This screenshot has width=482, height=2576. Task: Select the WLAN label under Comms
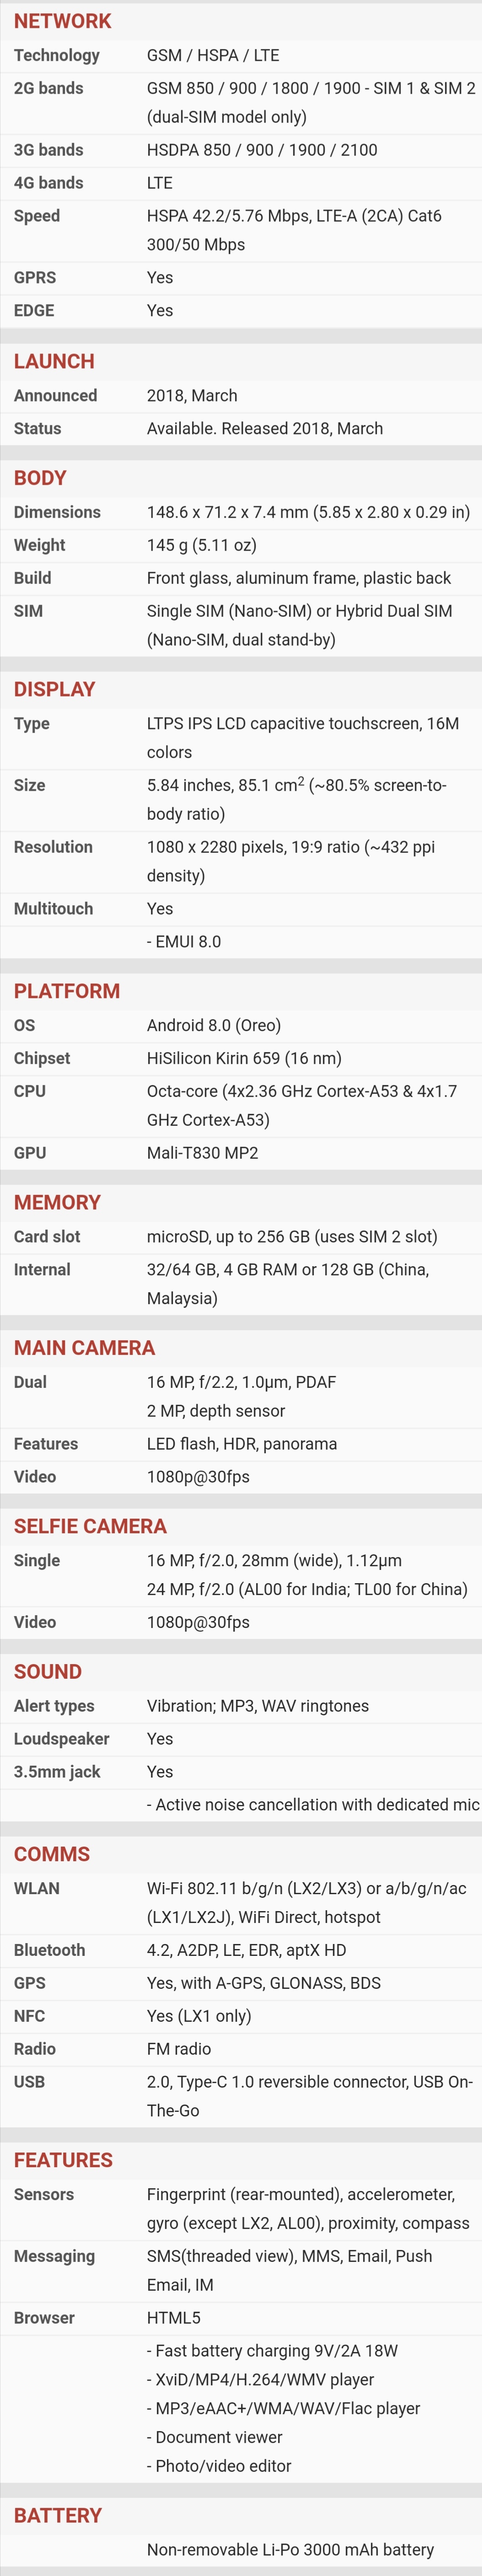pos(37,1889)
